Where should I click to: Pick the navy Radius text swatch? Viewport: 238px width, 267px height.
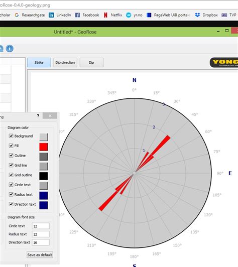pos(44,195)
